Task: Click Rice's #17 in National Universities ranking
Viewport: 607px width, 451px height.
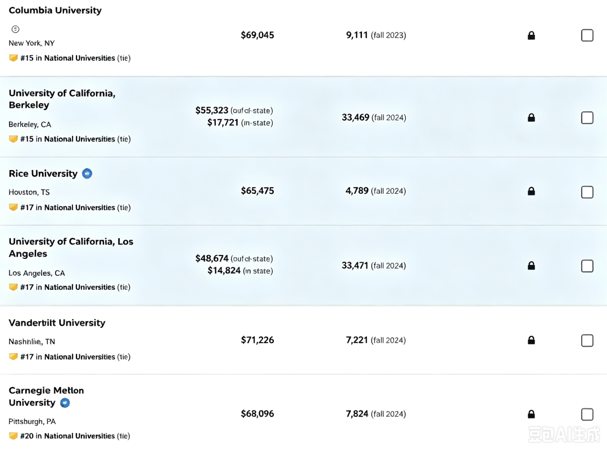Action: click(x=75, y=207)
